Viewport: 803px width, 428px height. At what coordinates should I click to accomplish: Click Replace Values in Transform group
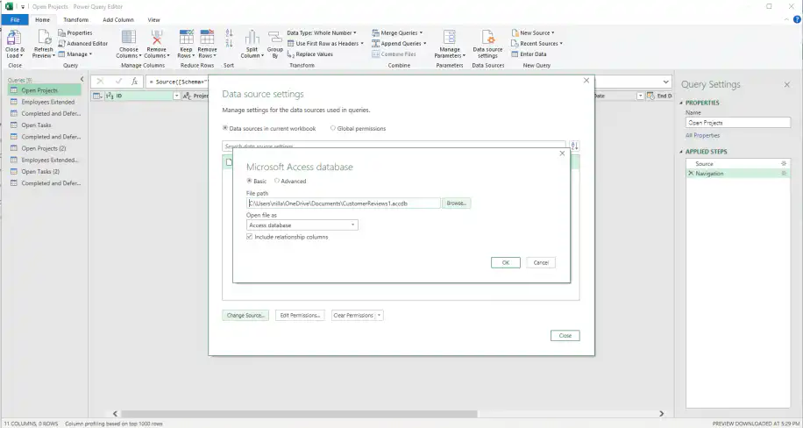click(x=310, y=54)
